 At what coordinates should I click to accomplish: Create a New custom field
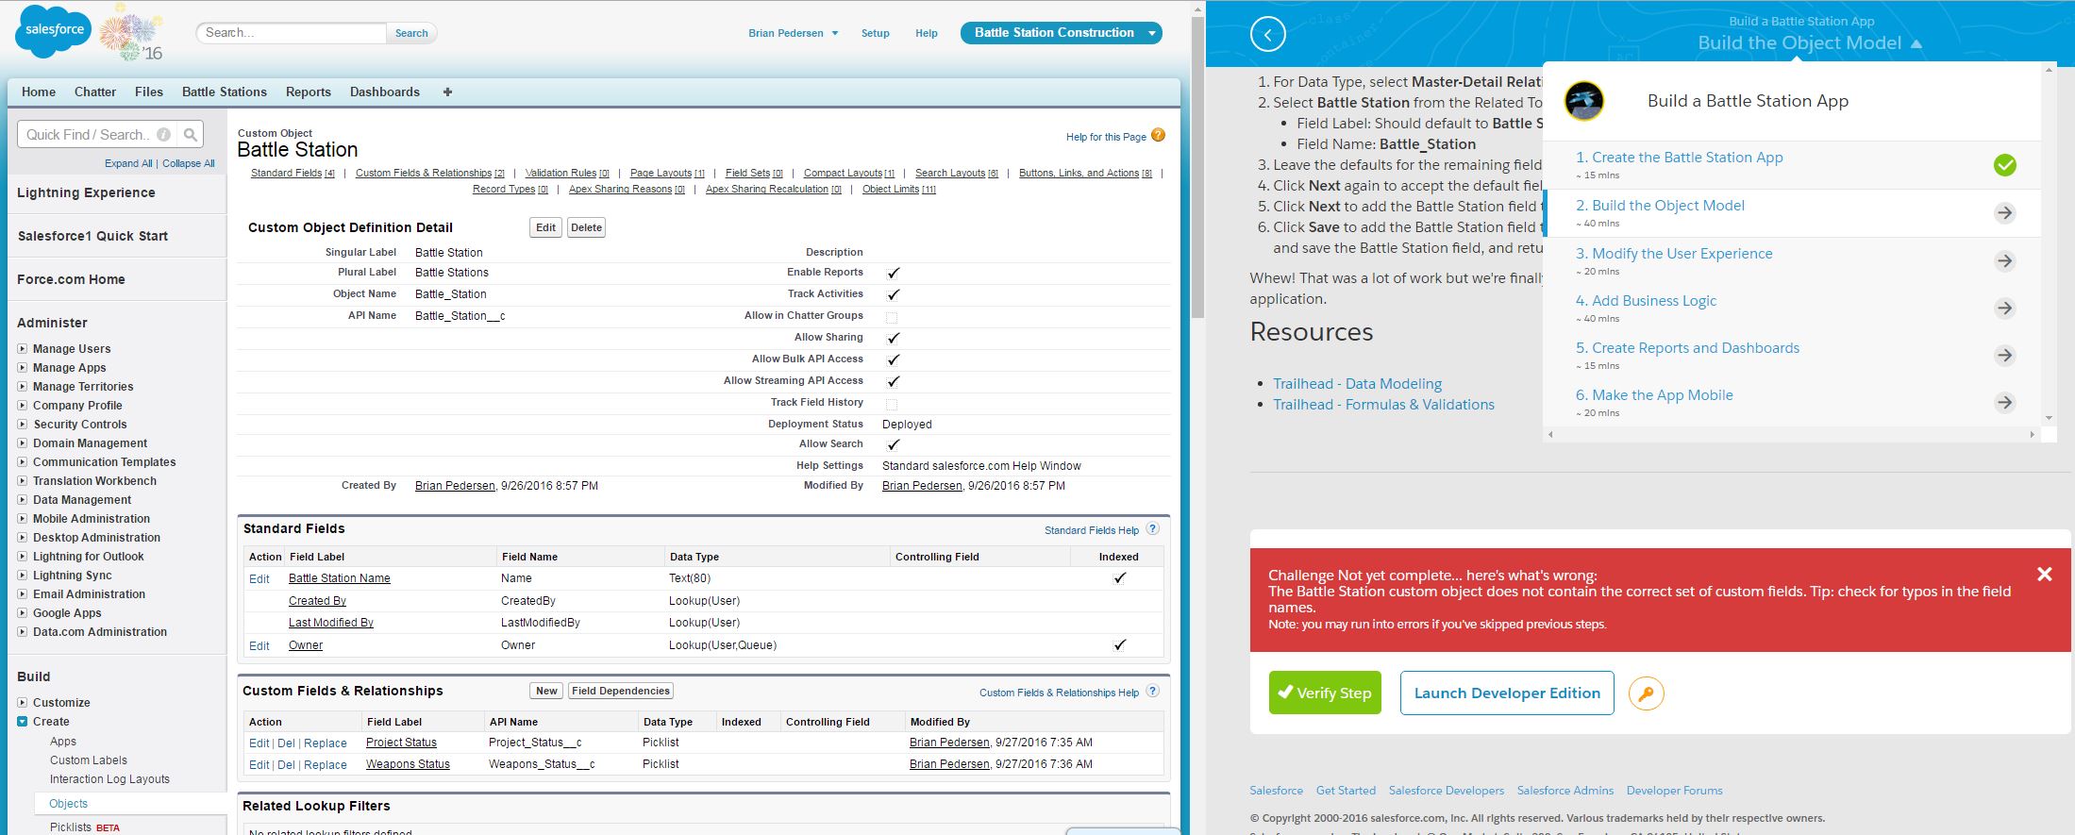[x=546, y=691]
